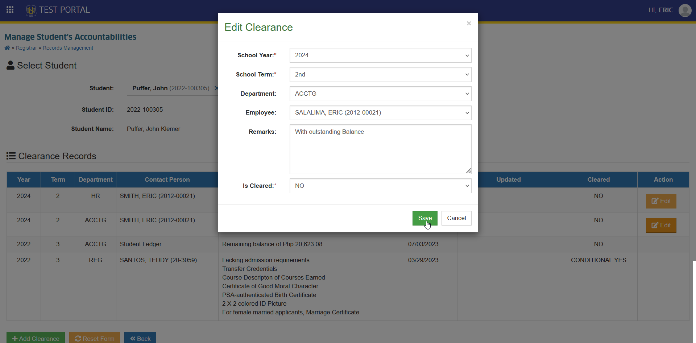Click the Clearance Records list icon
Screen dimensions: 696x343
coord(11,156)
